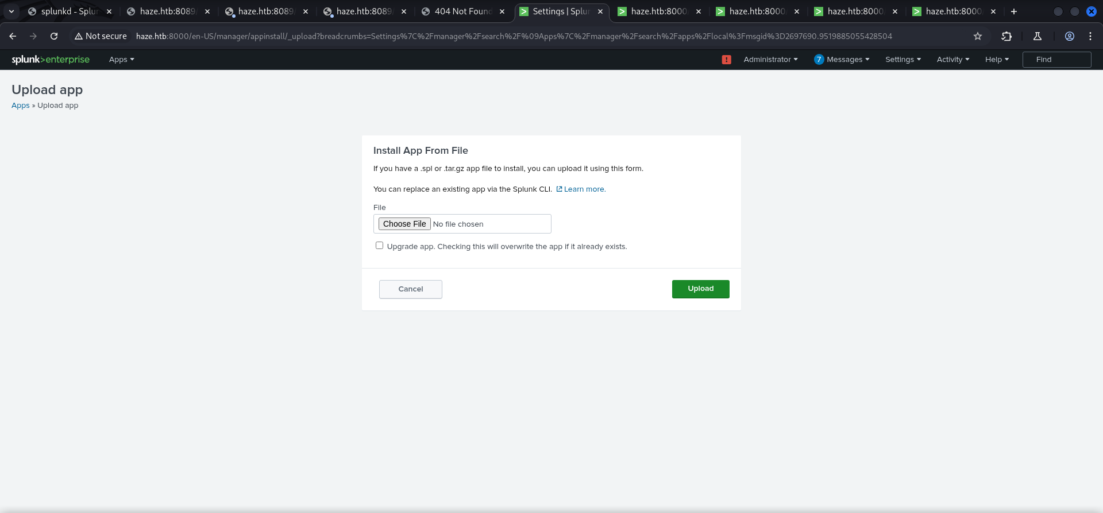Screen dimensions: 1103x513
Task: Switch to the 404 Not Found tab
Action: coord(462,11)
